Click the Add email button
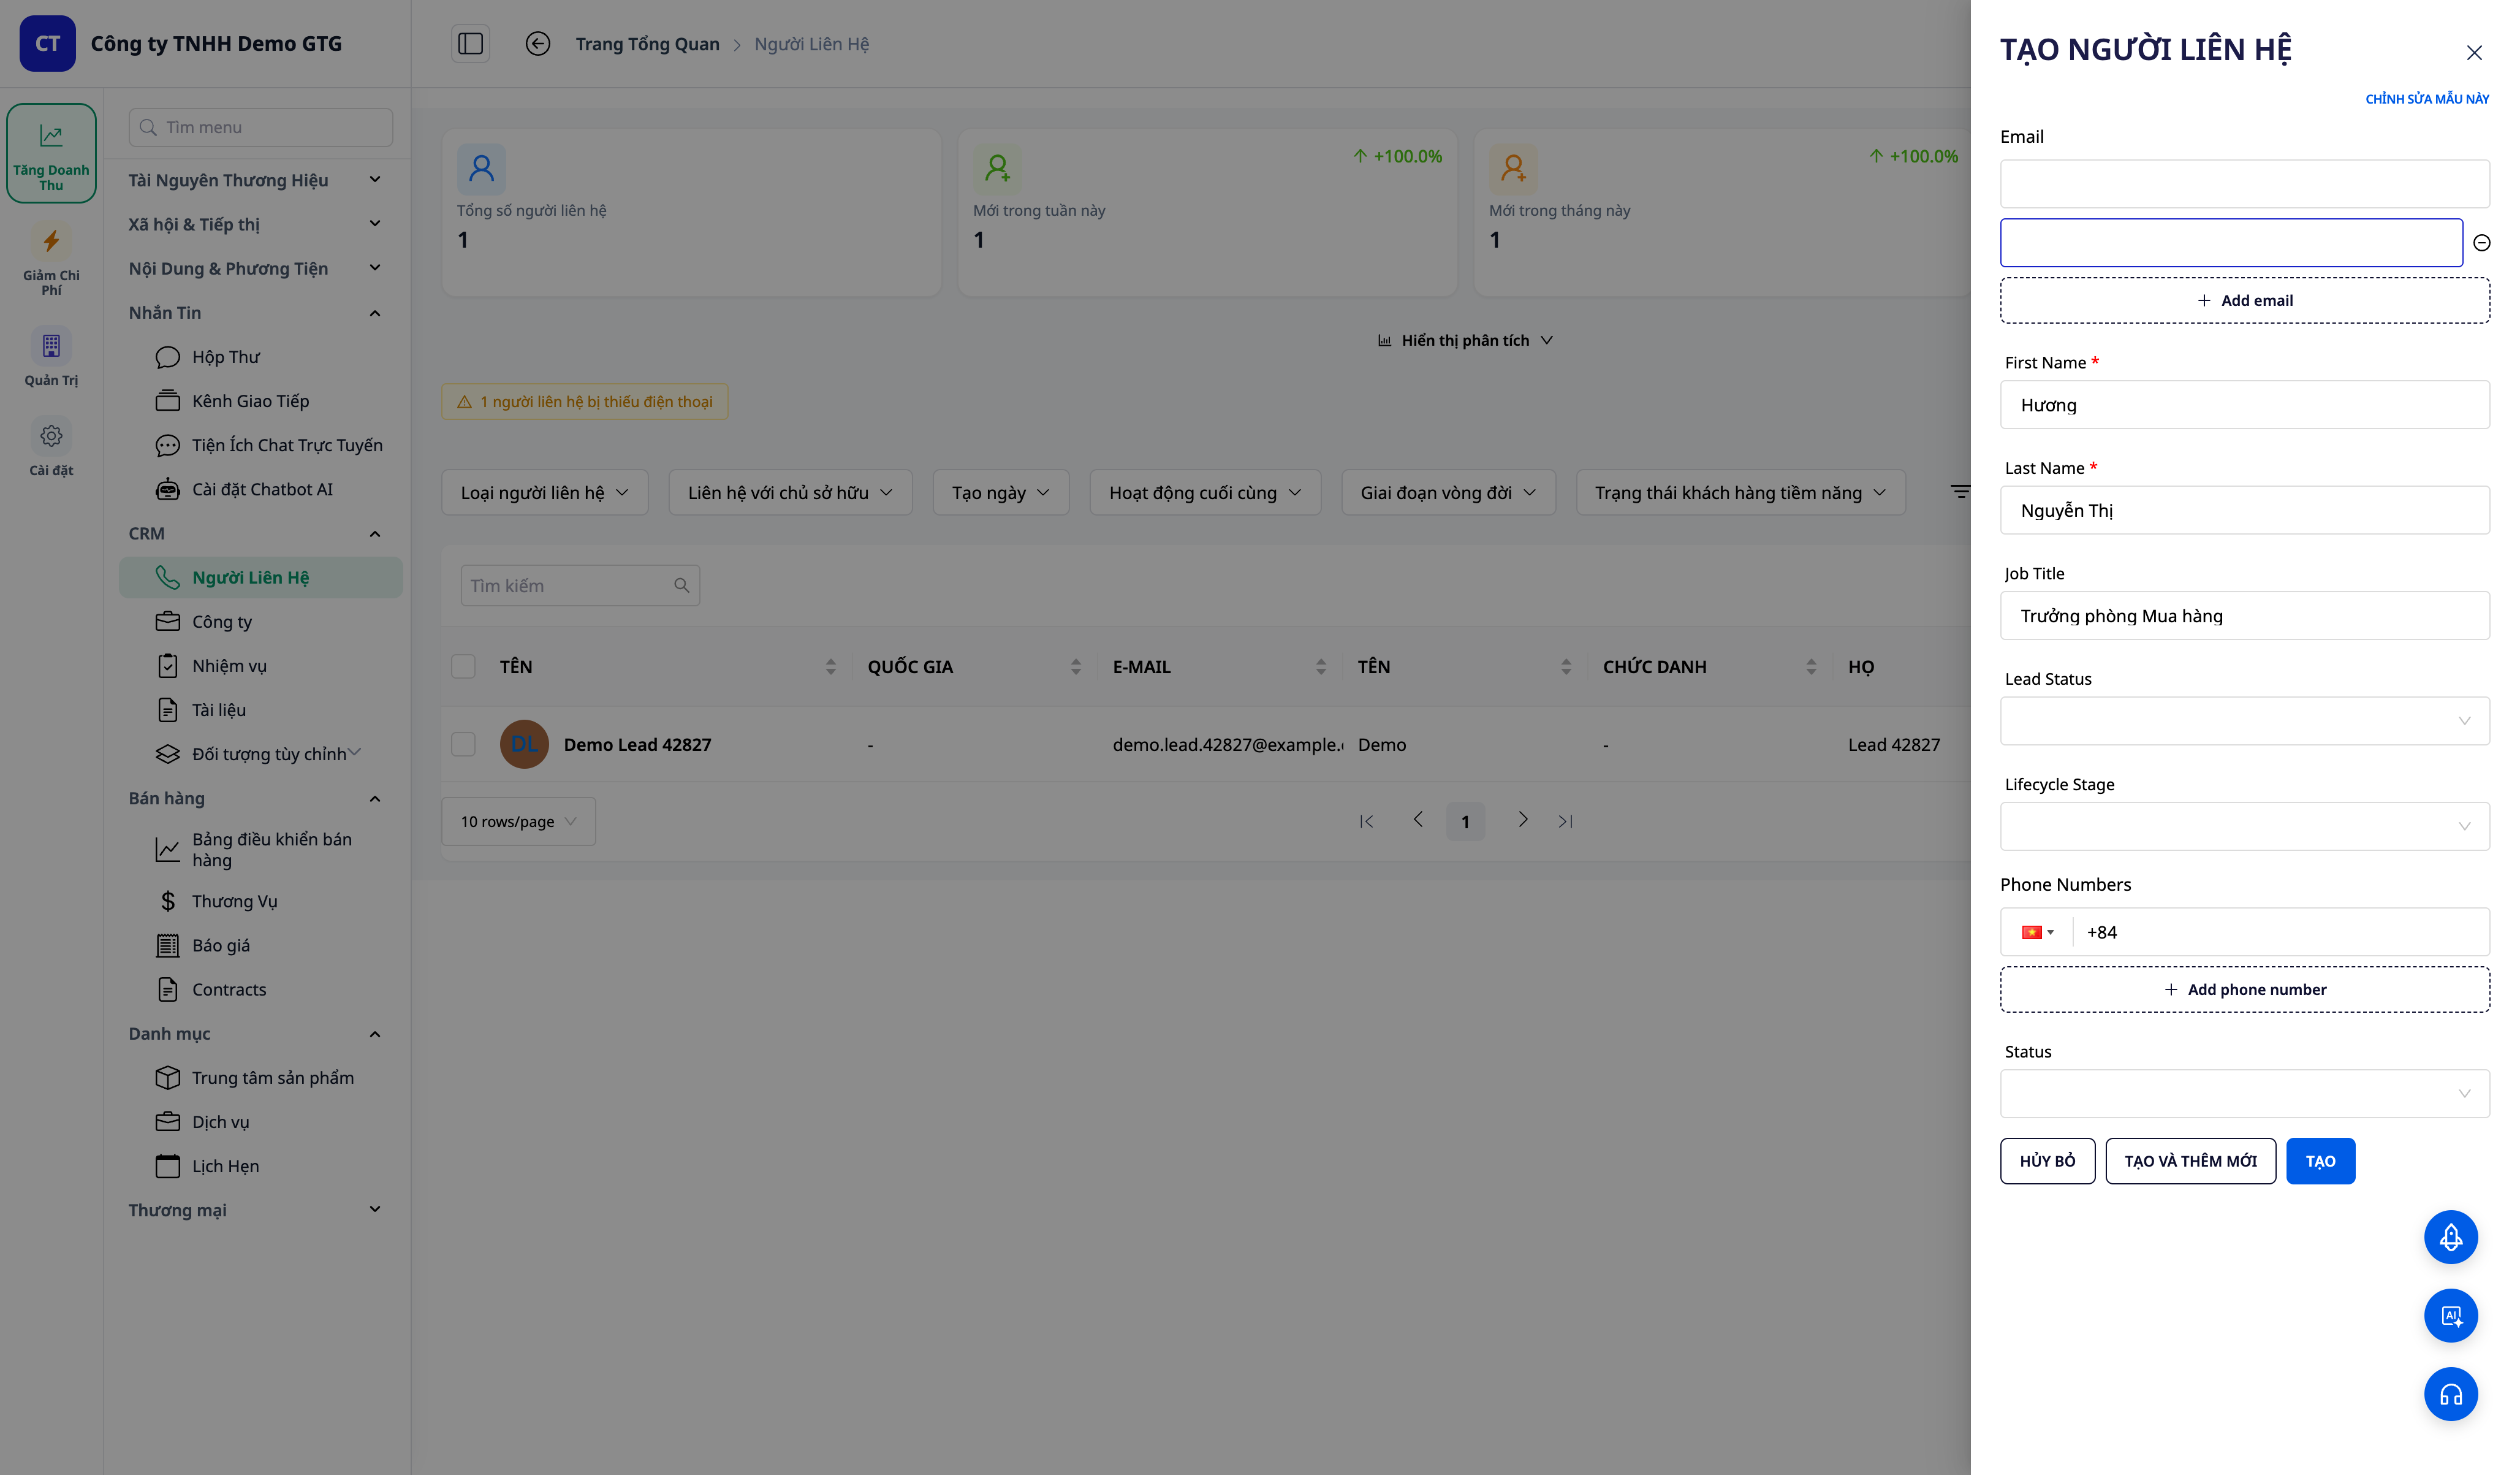 coord(2244,300)
